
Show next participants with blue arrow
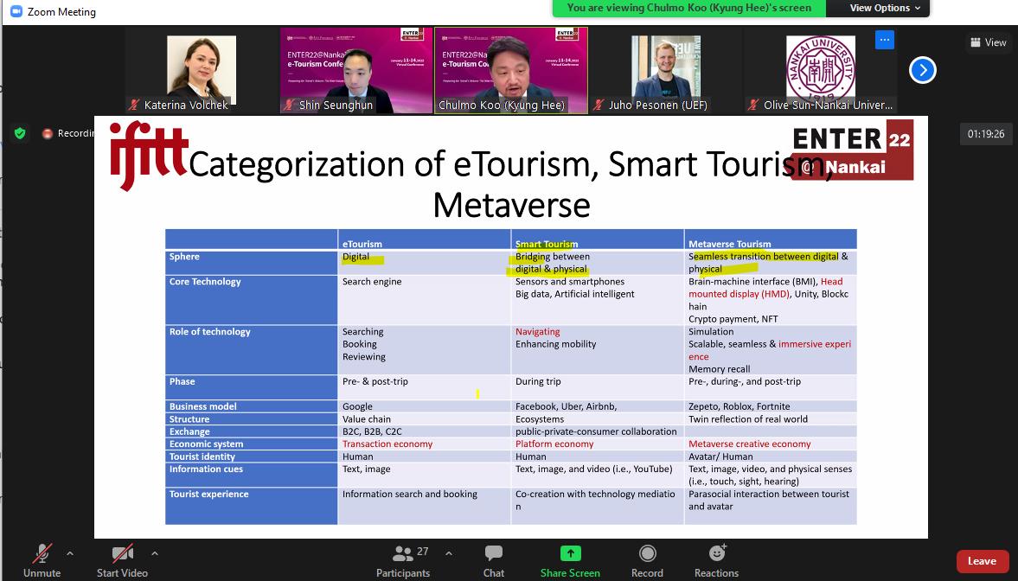923,70
